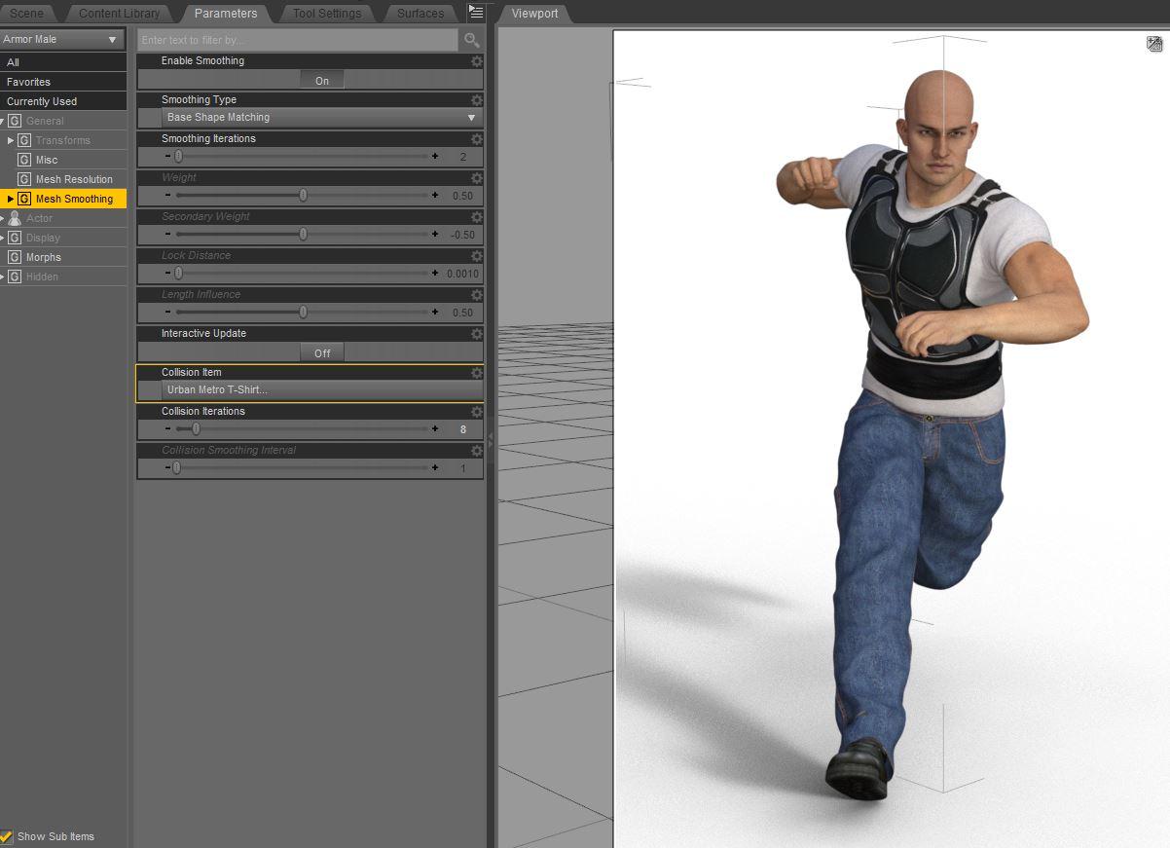Switch to the Scene tab
Screen dimensions: 1170x848
[26, 14]
